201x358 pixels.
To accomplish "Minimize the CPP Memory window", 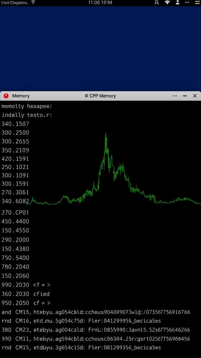I will (x=185, y=96).
